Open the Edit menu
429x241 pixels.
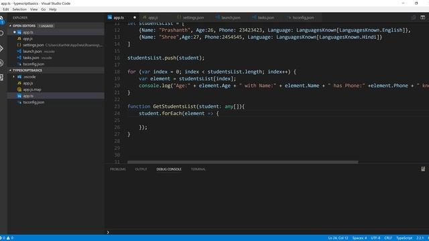6,9
